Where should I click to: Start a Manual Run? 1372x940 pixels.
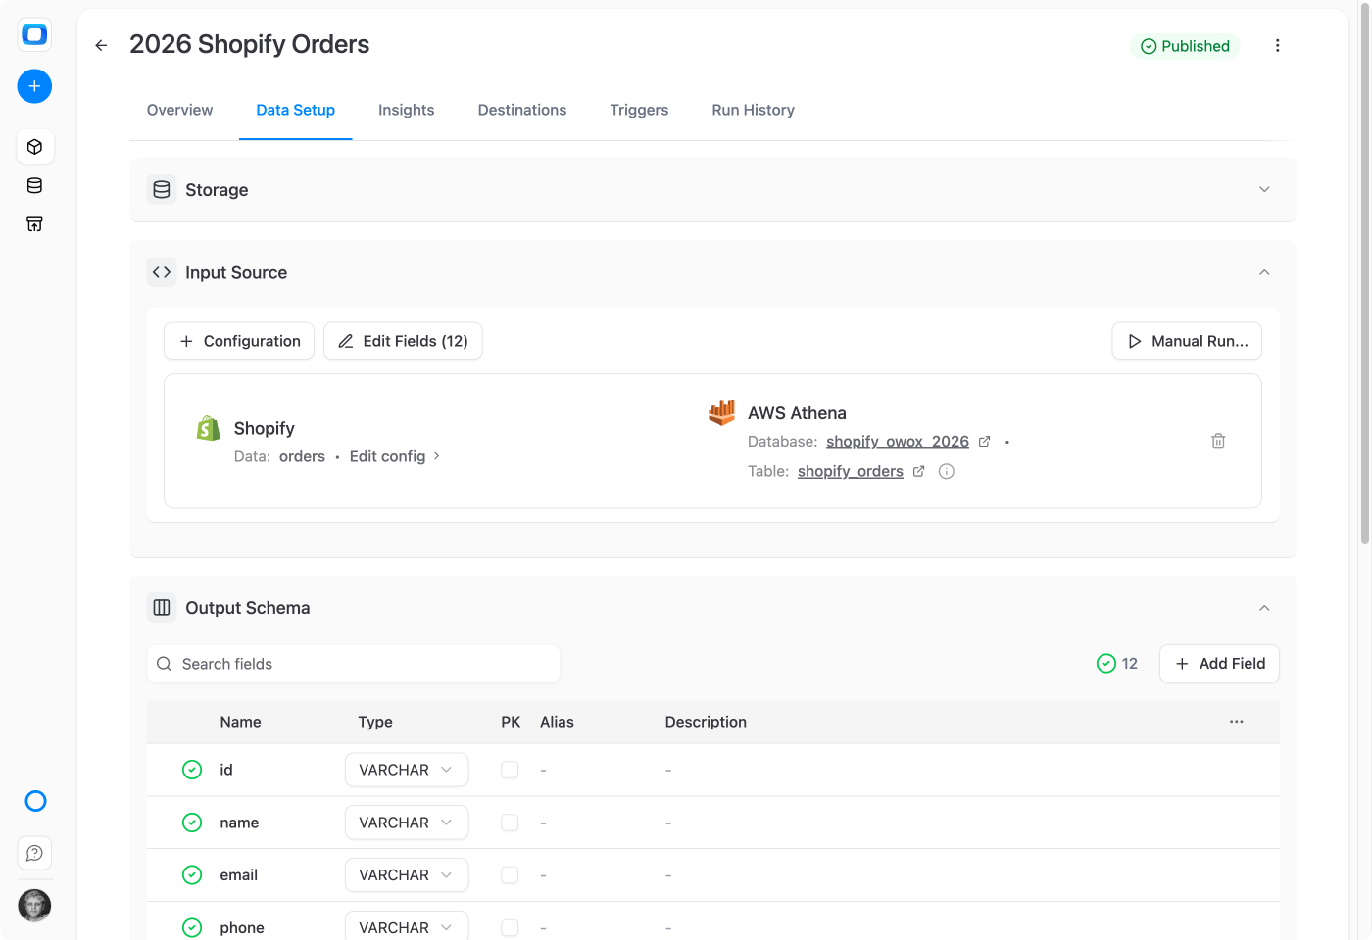coord(1187,341)
